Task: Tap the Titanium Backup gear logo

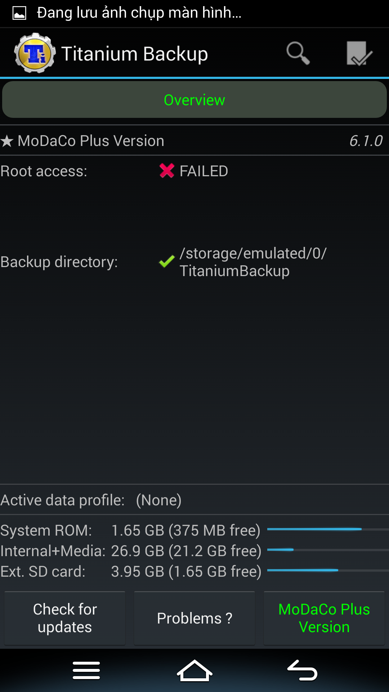Action: click(x=35, y=53)
